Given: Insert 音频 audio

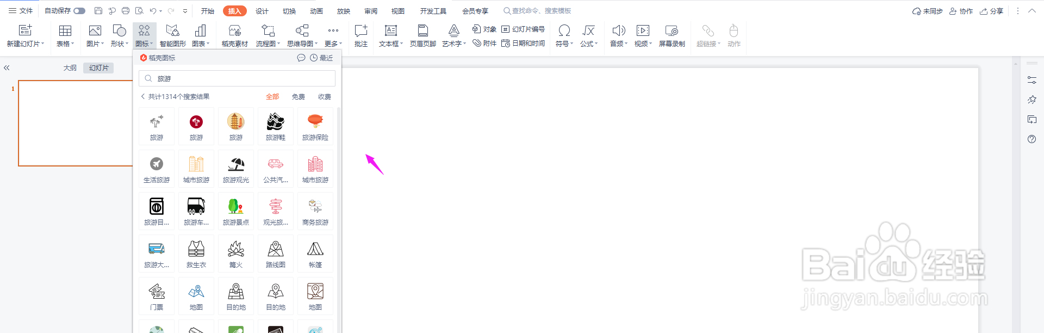Looking at the screenshot, I should tap(619, 36).
